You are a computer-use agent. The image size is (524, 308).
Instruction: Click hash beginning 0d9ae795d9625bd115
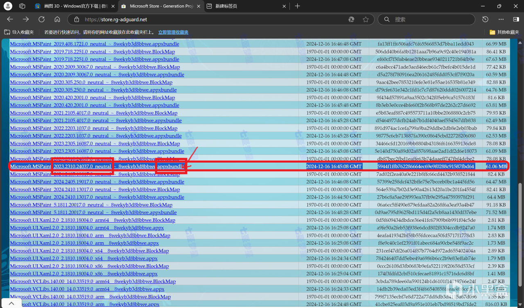click(426, 212)
